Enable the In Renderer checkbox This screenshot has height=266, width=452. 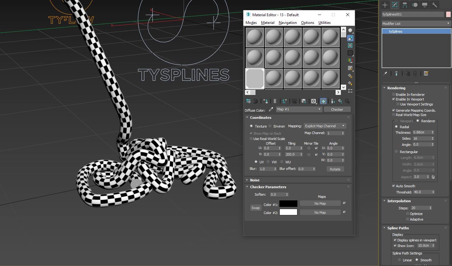(394, 95)
